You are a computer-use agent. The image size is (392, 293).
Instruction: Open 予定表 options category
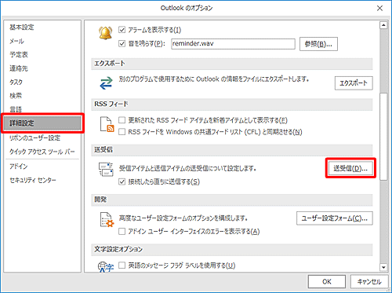[42, 55]
